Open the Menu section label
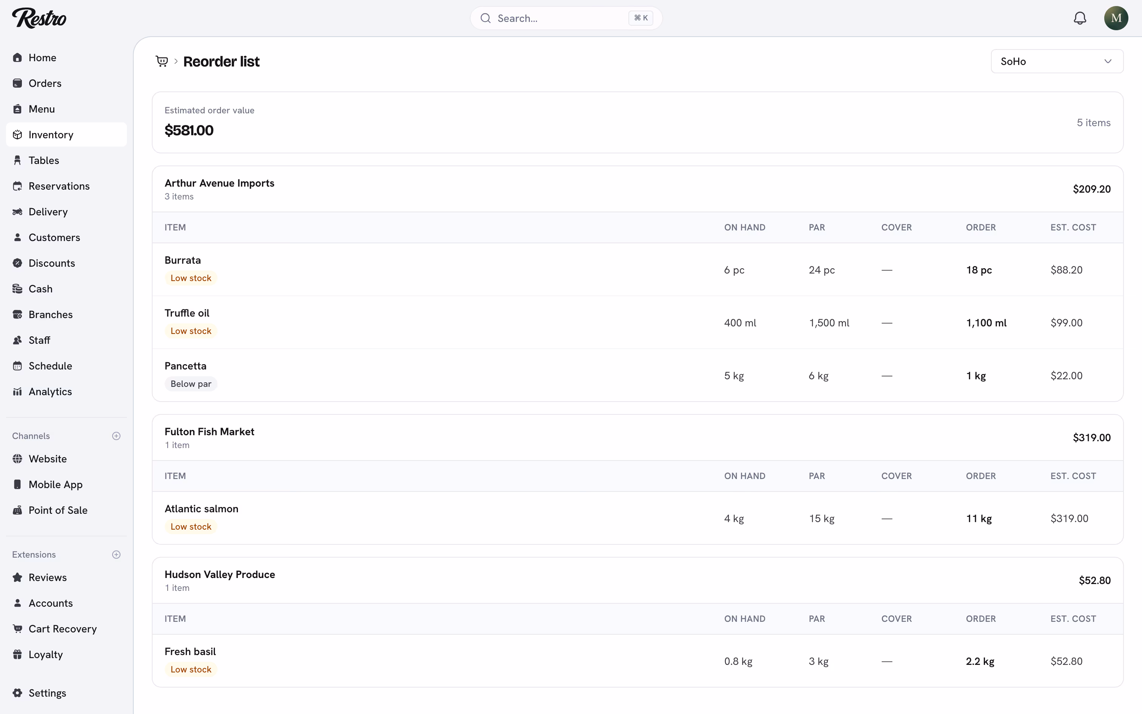The width and height of the screenshot is (1142, 714). pyautogui.click(x=42, y=109)
